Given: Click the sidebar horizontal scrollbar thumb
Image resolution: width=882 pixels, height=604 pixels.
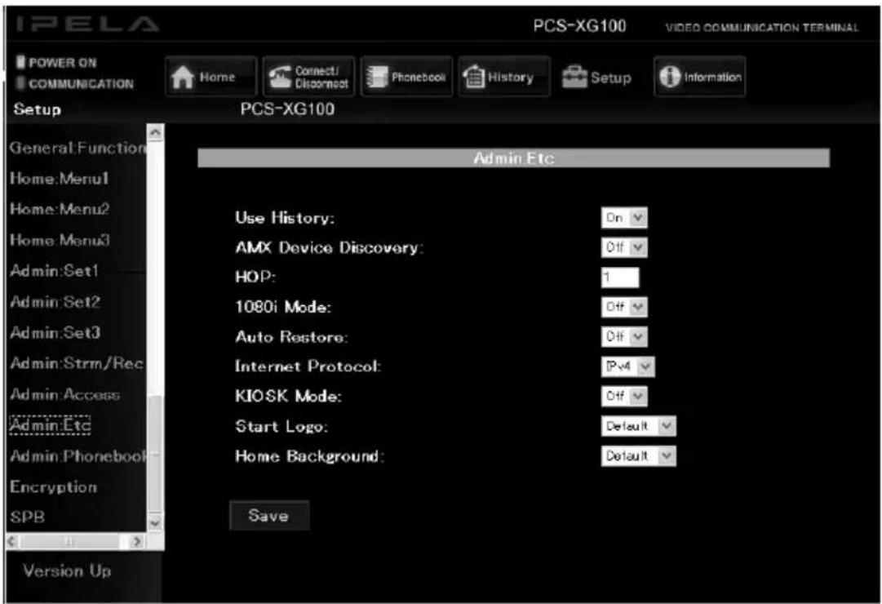Looking at the screenshot, I should 69,541.
